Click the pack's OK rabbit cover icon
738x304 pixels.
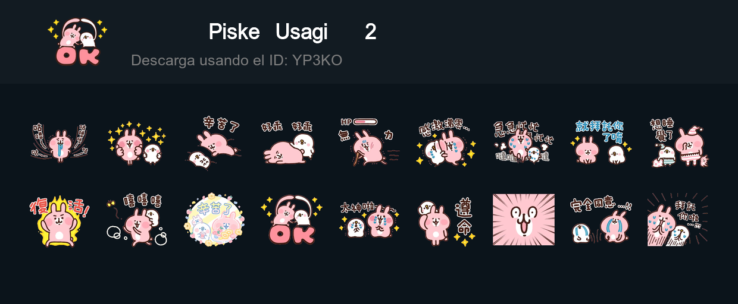click(x=77, y=42)
